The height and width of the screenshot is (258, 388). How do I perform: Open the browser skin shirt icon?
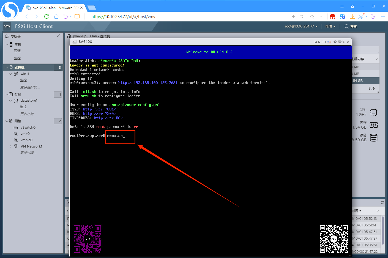click(353, 6)
